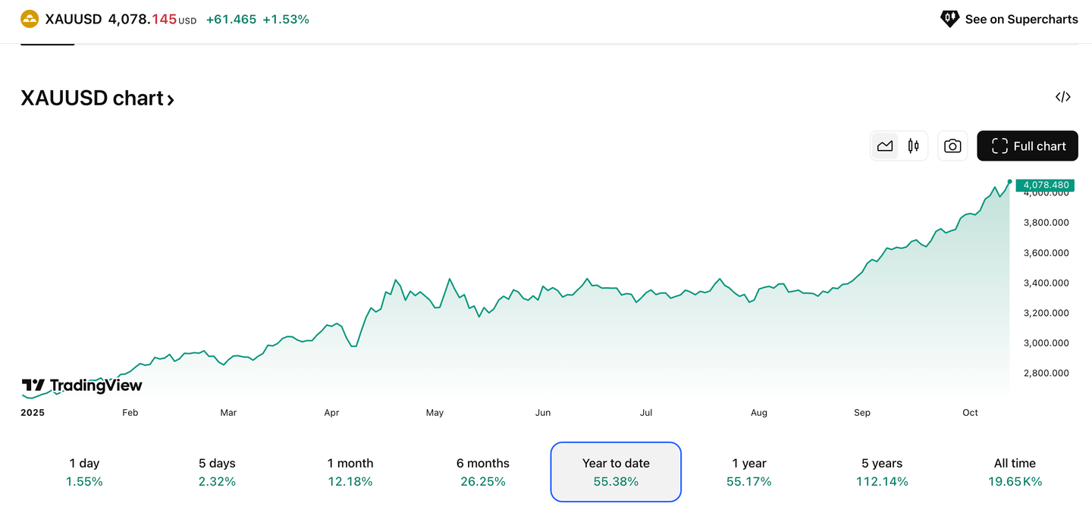This screenshot has width=1092, height=522.
Task: Click the Supercharts diamond icon
Action: pos(949,19)
